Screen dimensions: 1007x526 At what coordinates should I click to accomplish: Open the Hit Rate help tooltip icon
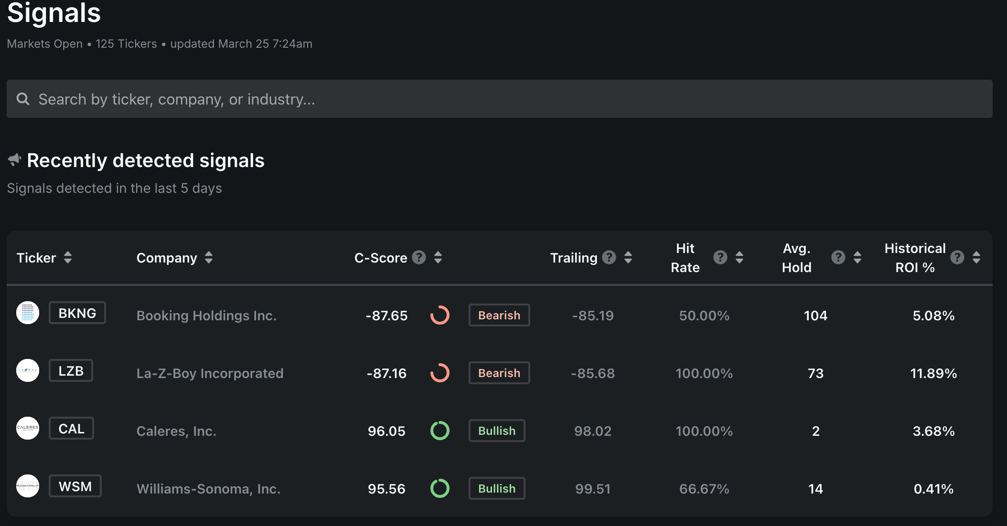click(x=720, y=257)
